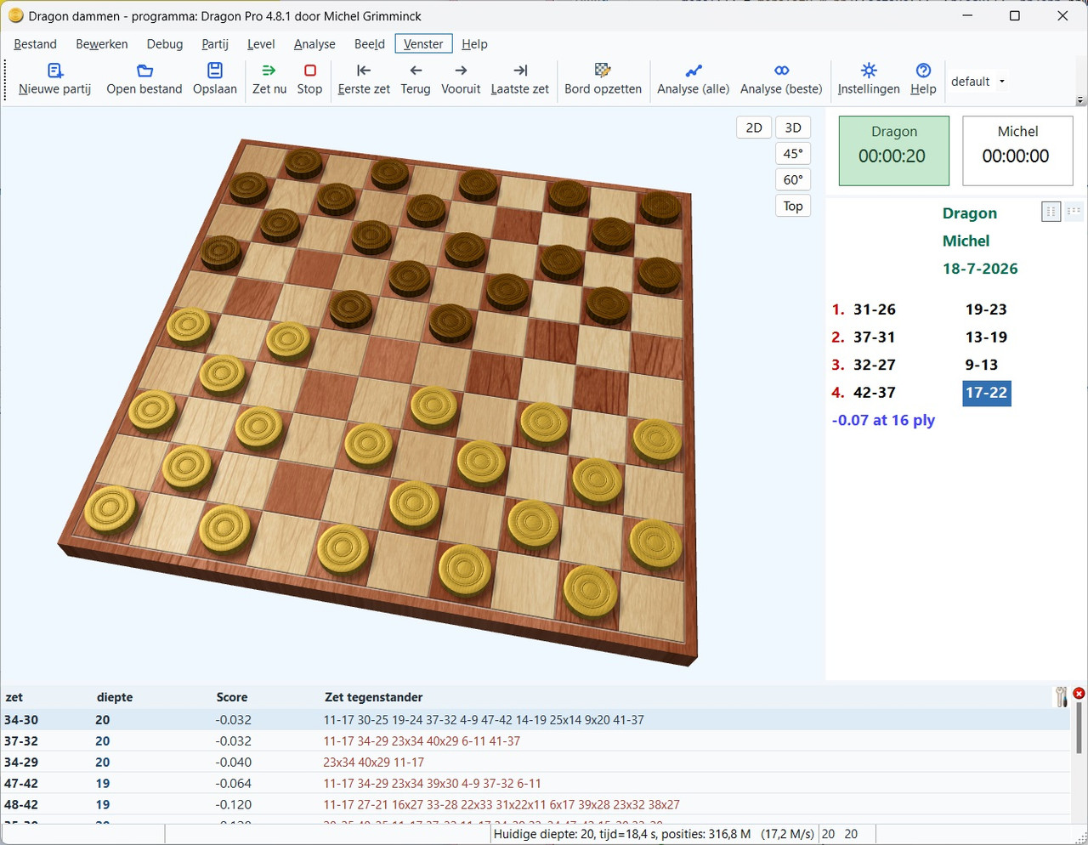Go back one move with Terug
Viewport: 1088px width, 845px height.
tap(416, 79)
